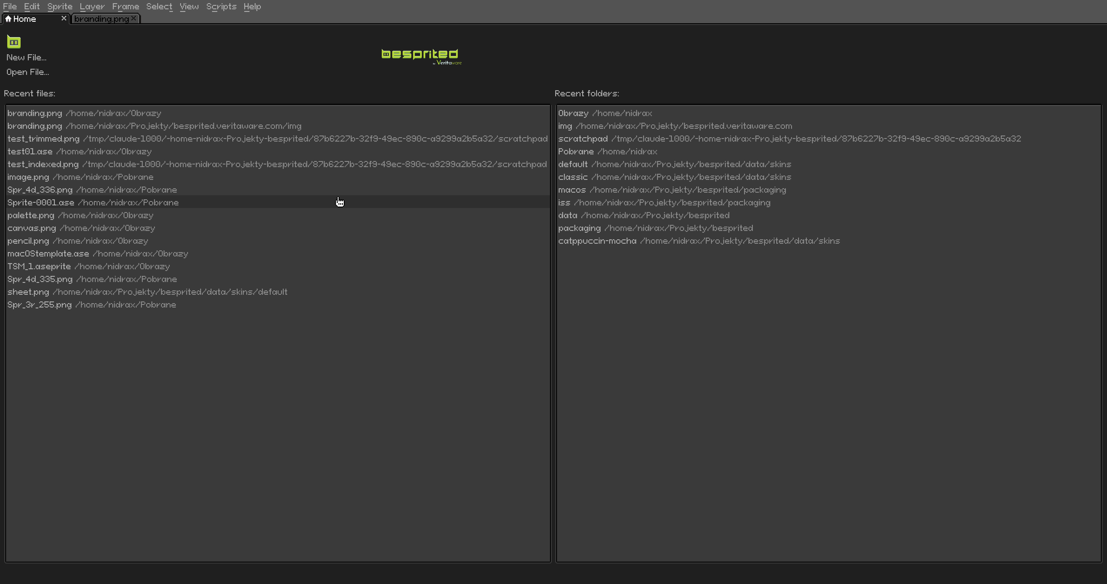Open recent file test_indexed.png

tap(278, 164)
